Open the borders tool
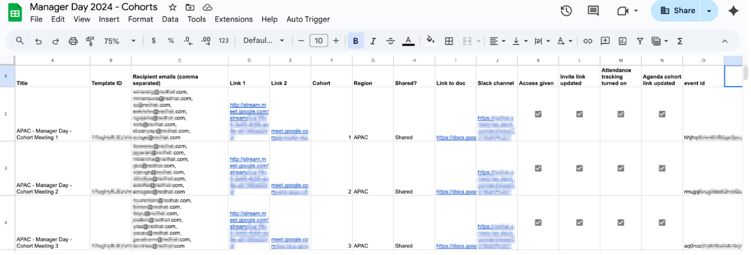This screenshot has width=751, height=255. (x=449, y=41)
